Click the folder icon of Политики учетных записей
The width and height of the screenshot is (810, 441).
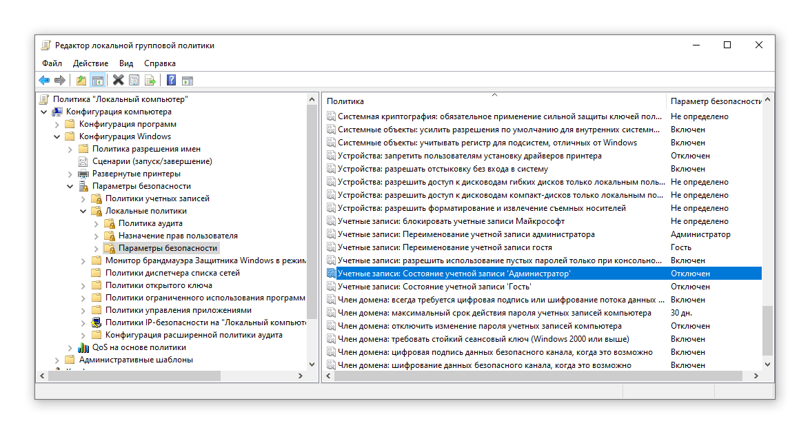(97, 198)
